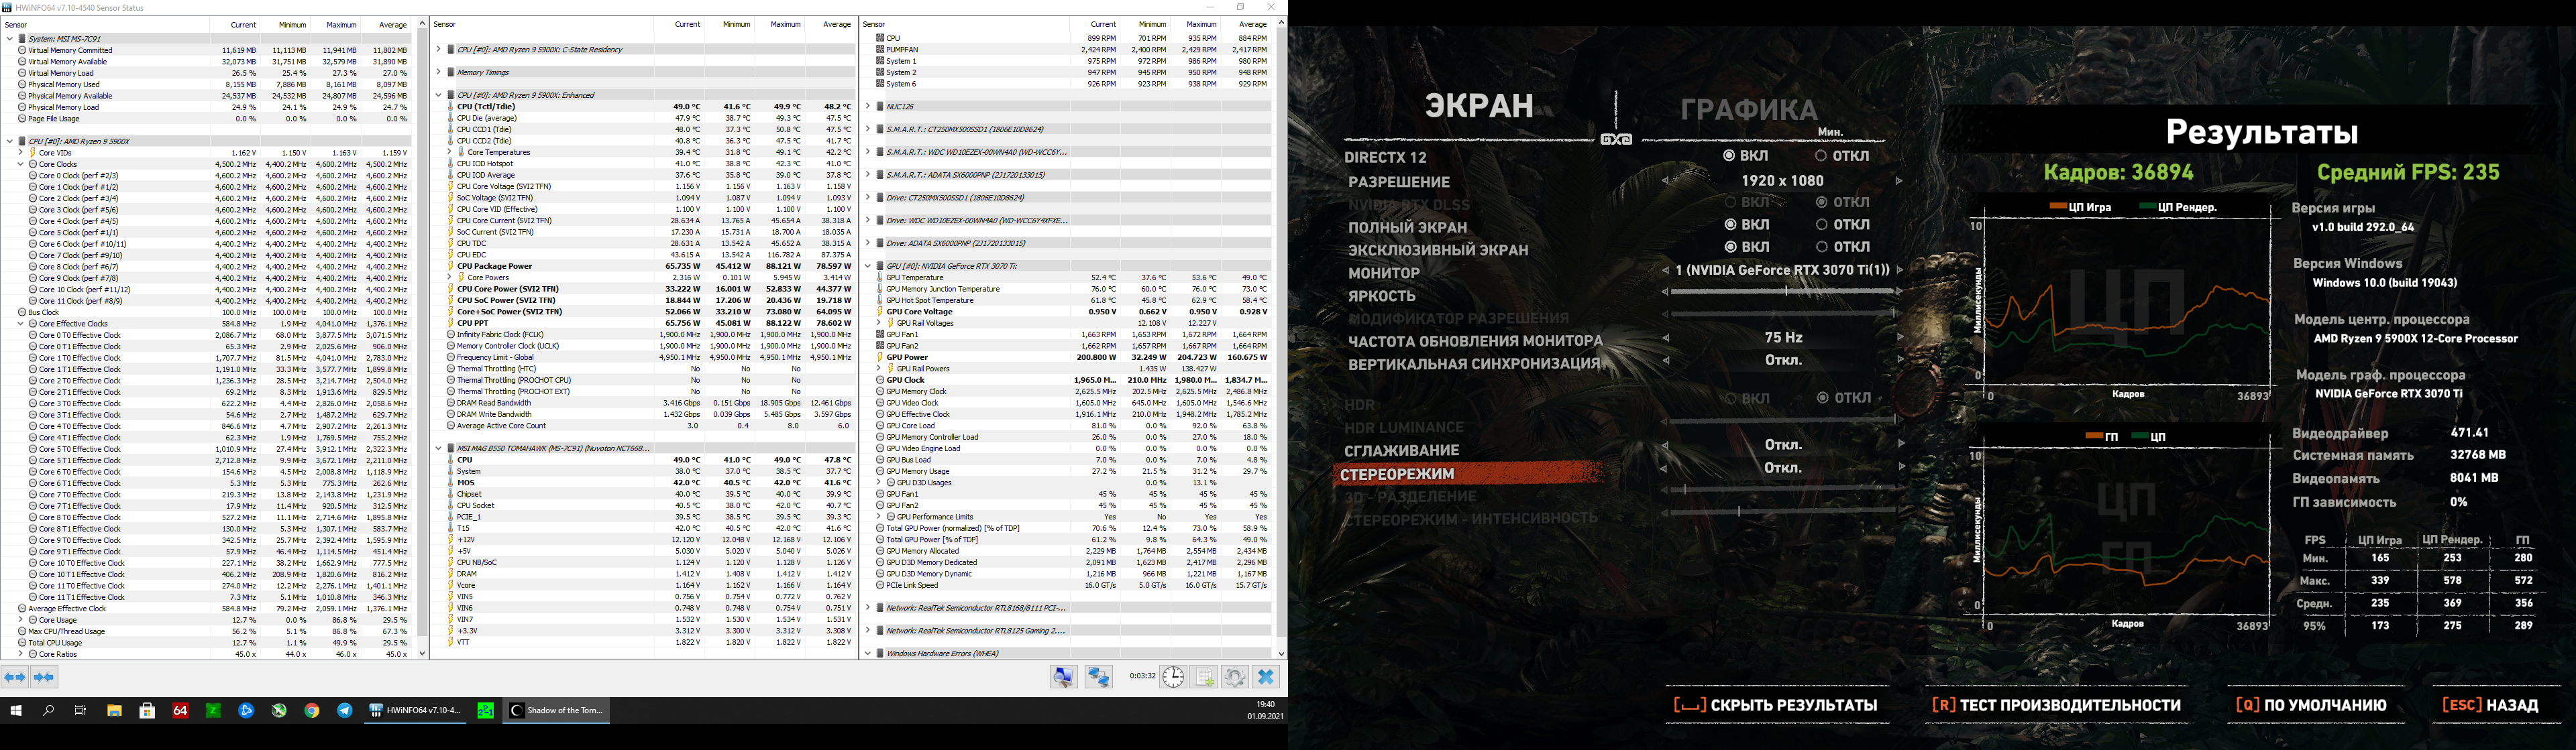The height and width of the screenshot is (750, 2576).
Task: Close sensors with the blue X icon
Action: tap(1266, 677)
